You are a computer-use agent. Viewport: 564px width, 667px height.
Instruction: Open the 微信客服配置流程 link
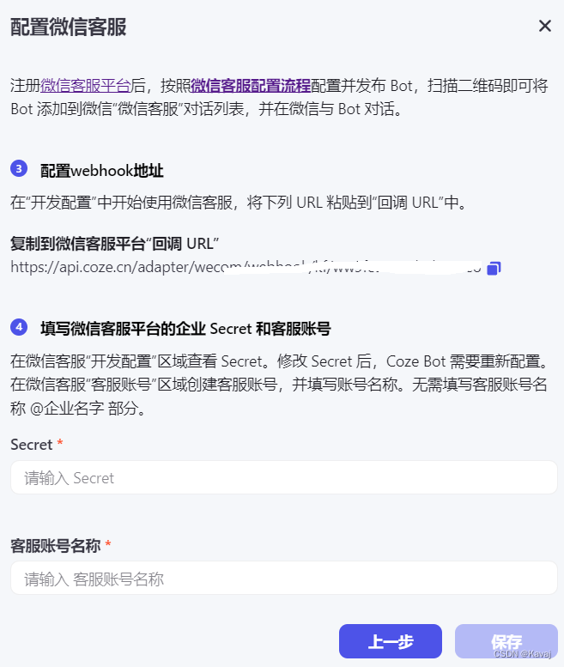[251, 86]
